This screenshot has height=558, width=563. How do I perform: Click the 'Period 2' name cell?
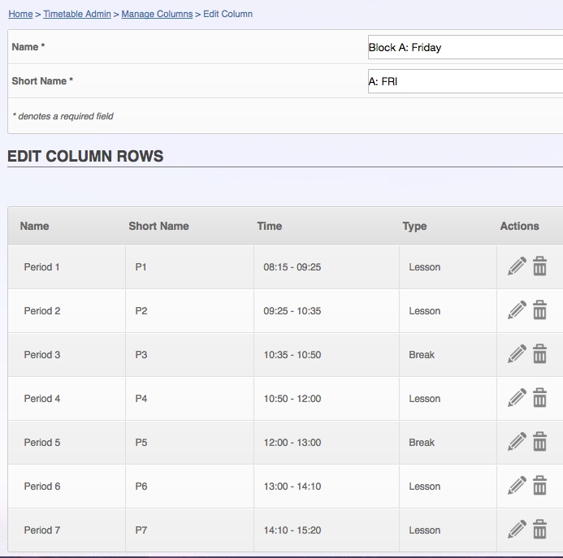tap(67, 310)
